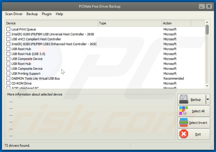Image resolution: width=216 pixels, height=152 pixels.
Task: Select the USB xHCI Compliant Host Controller row
Action: (x=36, y=39)
